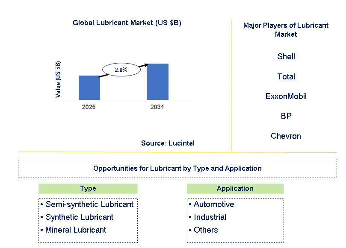Click 'Major Players of Lubricant Market' heading
This screenshot has width=346, height=248.
tap(286, 30)
